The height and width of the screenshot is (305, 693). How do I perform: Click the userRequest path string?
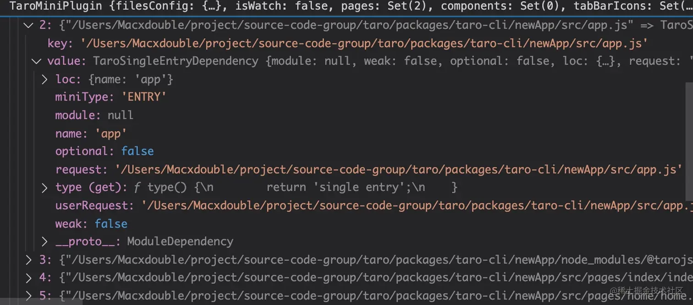[x=417, y=205]
